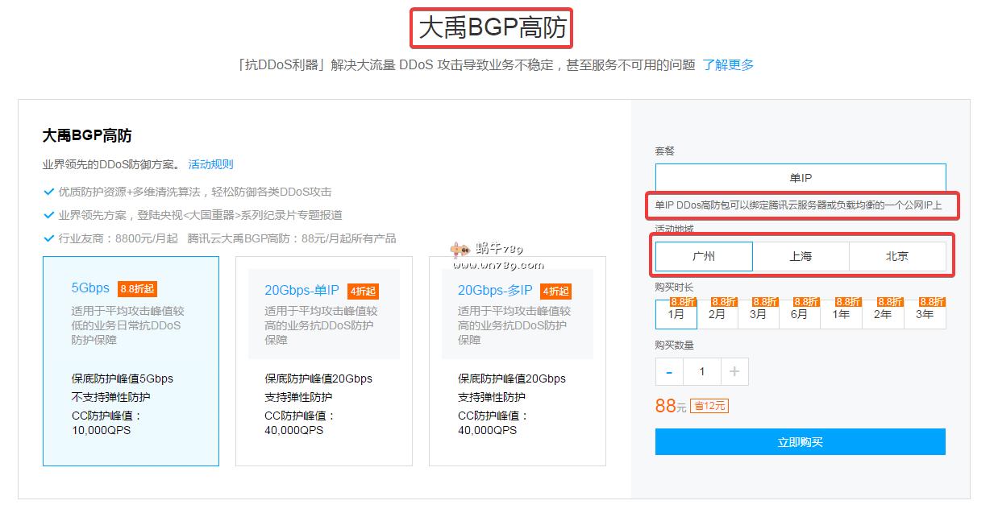Select the 5Gbps protection plan card

coord(131,361)
